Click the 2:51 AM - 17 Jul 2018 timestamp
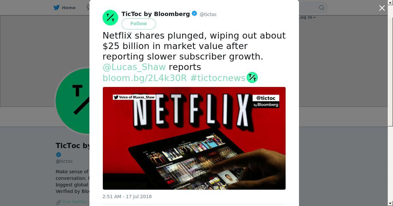 coord(127,197)
